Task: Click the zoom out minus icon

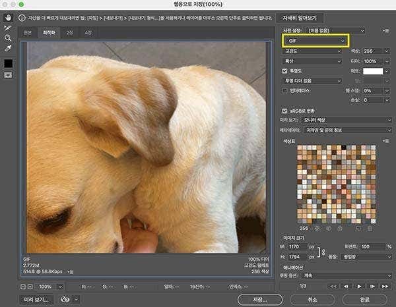Action: coord(24,287)
